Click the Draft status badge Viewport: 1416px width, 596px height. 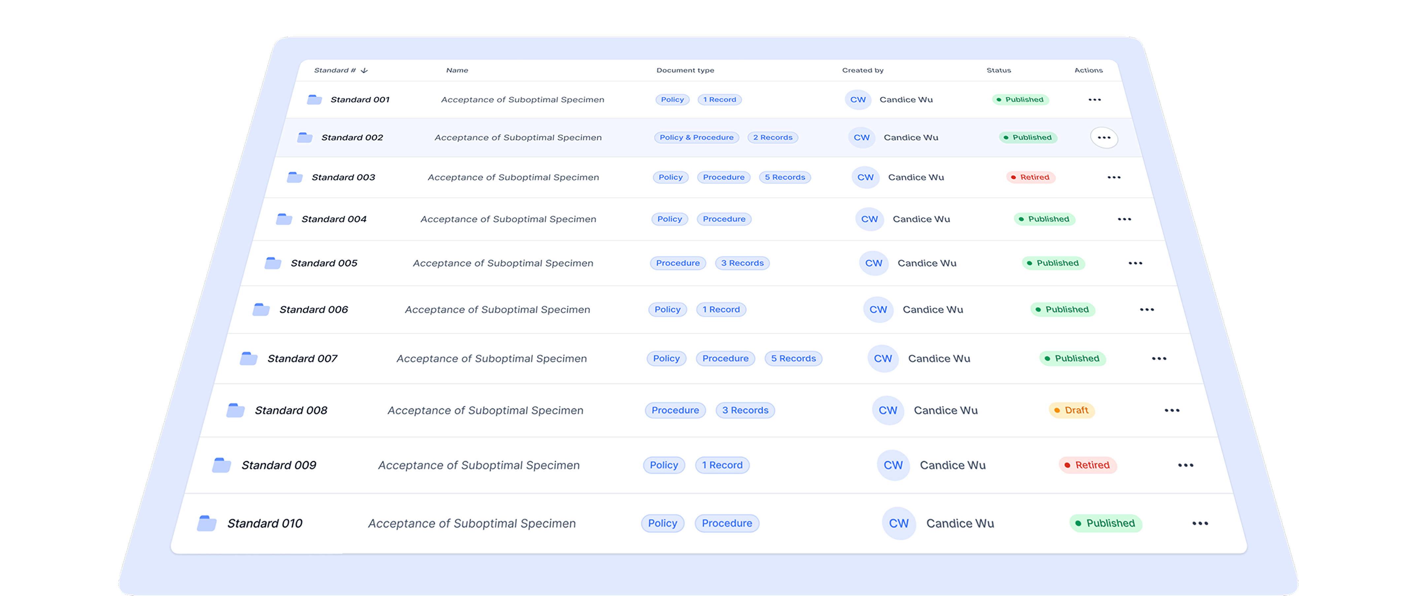(1071, 411)
